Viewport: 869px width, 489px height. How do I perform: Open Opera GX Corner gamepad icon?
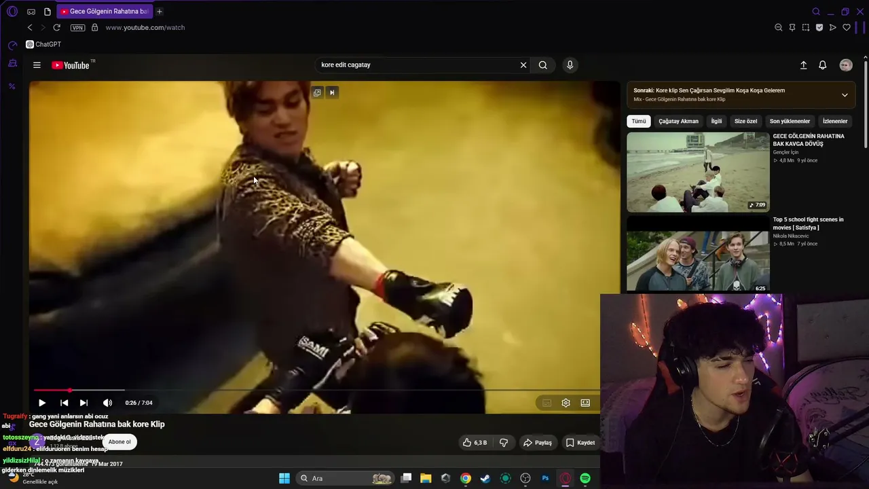coord(31,12)
